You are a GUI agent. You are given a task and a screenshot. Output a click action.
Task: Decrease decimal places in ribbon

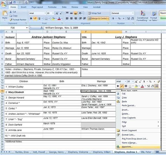coord(132,19)
